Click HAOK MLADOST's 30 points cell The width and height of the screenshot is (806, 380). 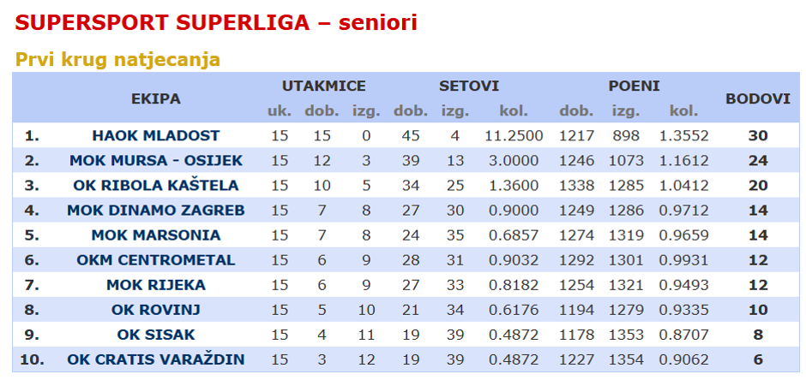(x=758, y=136)
